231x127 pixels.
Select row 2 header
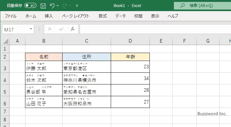pyautogui.click(x=5, y=57)
